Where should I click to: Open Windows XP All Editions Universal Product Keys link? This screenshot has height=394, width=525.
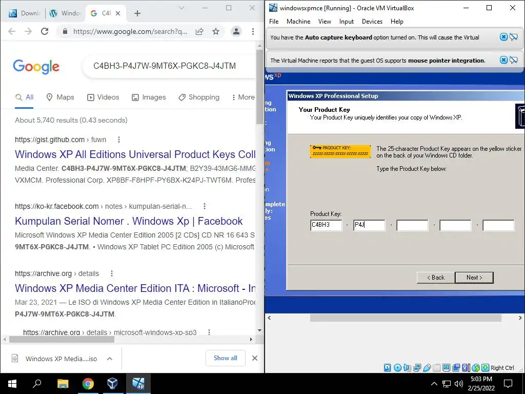[x=135, y=154]
